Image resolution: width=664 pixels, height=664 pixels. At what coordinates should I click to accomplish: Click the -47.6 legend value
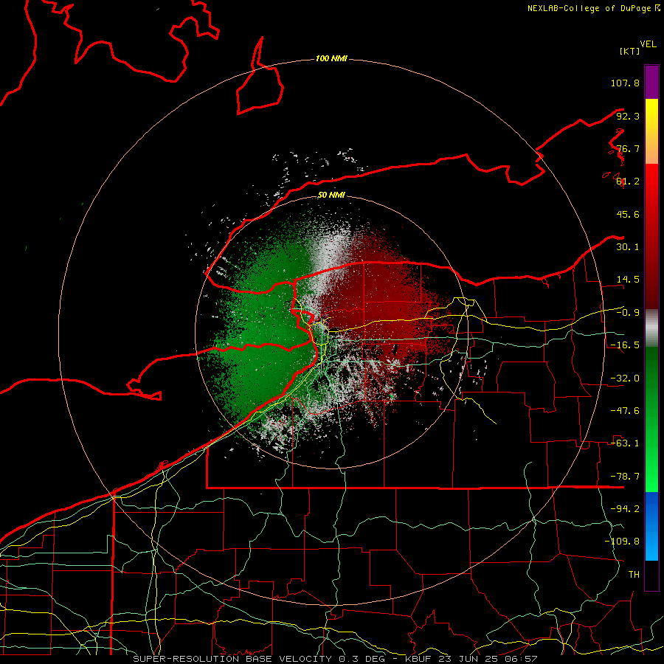coord(625,411)
